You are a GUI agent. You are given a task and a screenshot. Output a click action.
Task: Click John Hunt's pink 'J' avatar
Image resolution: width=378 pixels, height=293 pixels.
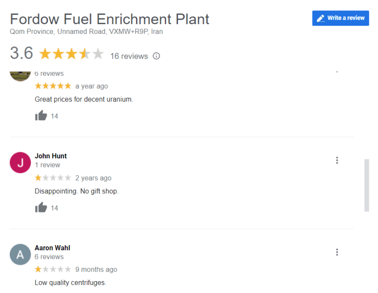[21, 163]
